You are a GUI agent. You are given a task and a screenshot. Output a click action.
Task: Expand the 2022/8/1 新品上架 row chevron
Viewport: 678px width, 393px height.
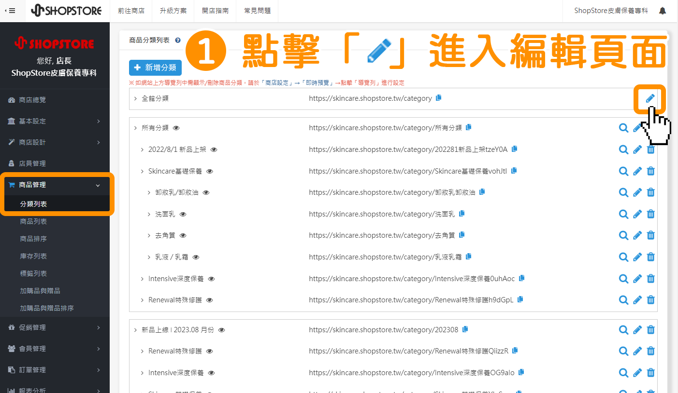click(x=142, y=149)
